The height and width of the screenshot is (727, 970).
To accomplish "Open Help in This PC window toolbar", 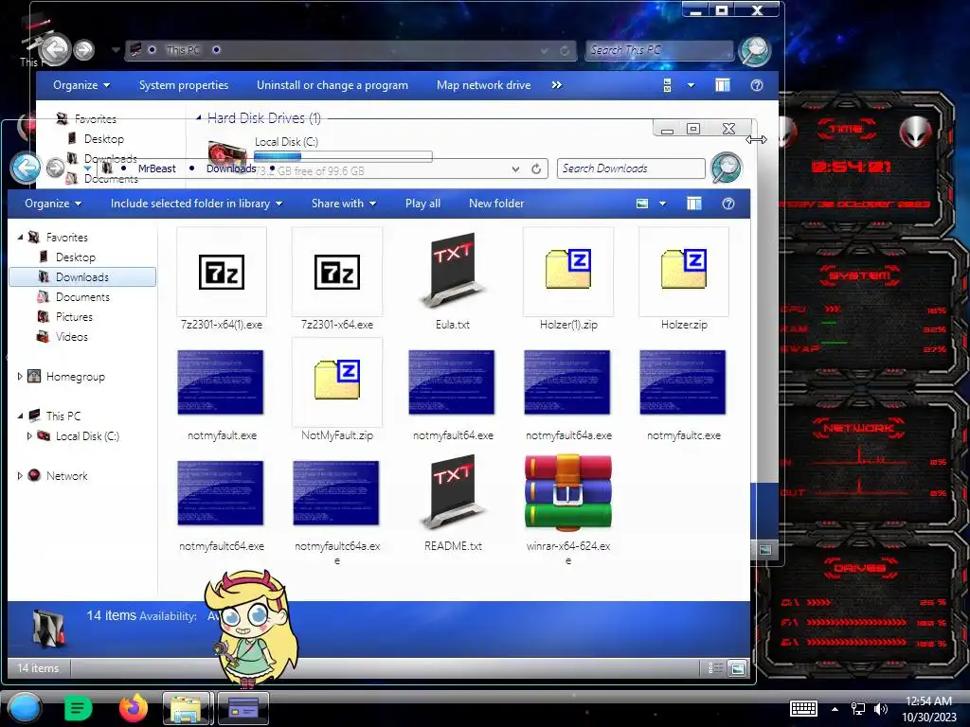I will coord(757,85).
